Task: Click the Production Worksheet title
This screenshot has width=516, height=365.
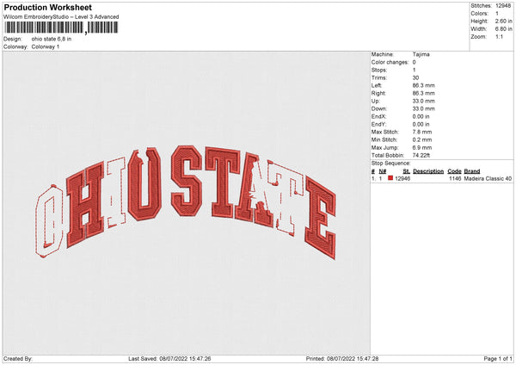Action: pos(47,8)
